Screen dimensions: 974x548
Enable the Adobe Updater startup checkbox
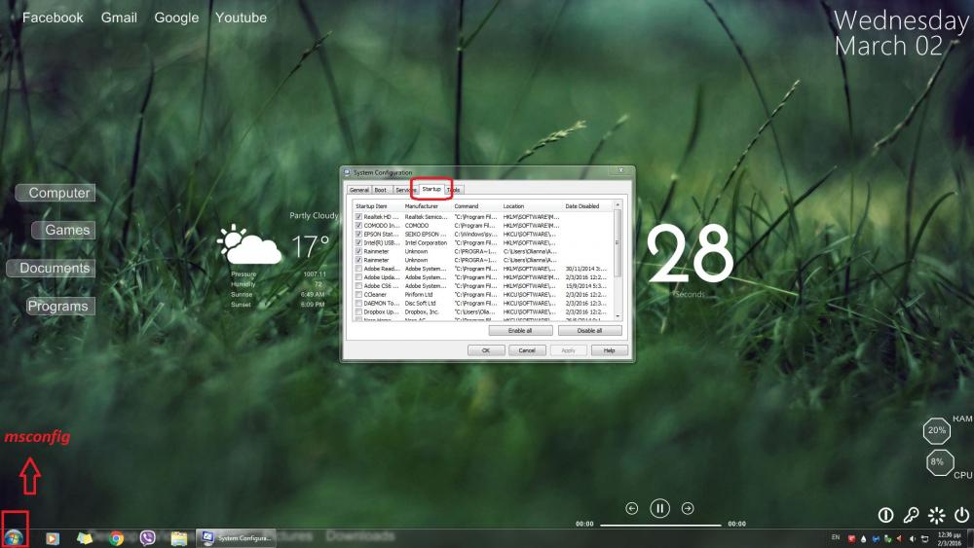coord(358,277)
